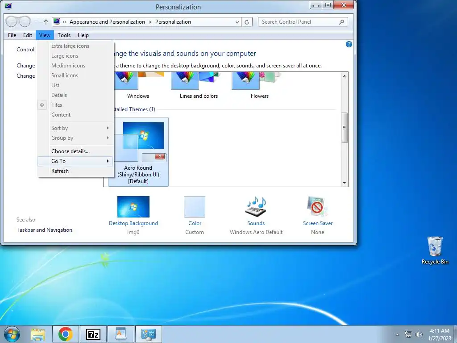
Task: Click the Control Panel taskbar icon
Action: tap(148, 334)
